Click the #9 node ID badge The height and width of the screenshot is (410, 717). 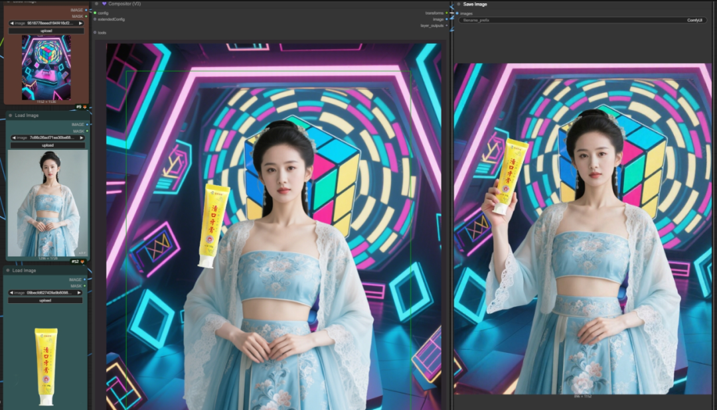(x=78, y=107)
